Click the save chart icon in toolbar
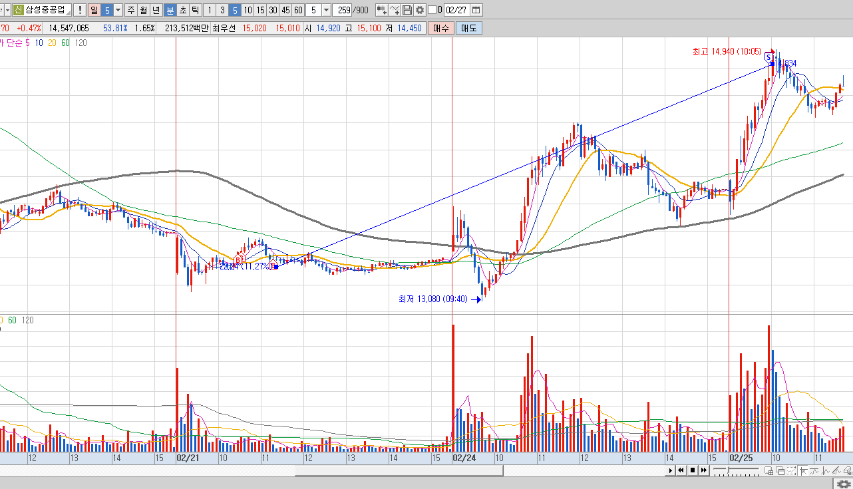Viewport: 853px width, 489px height. (407, 10)
